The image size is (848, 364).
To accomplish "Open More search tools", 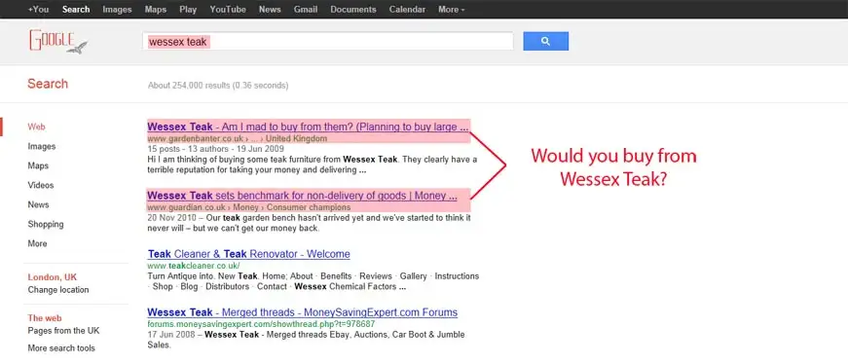I will tap(61, 348).
